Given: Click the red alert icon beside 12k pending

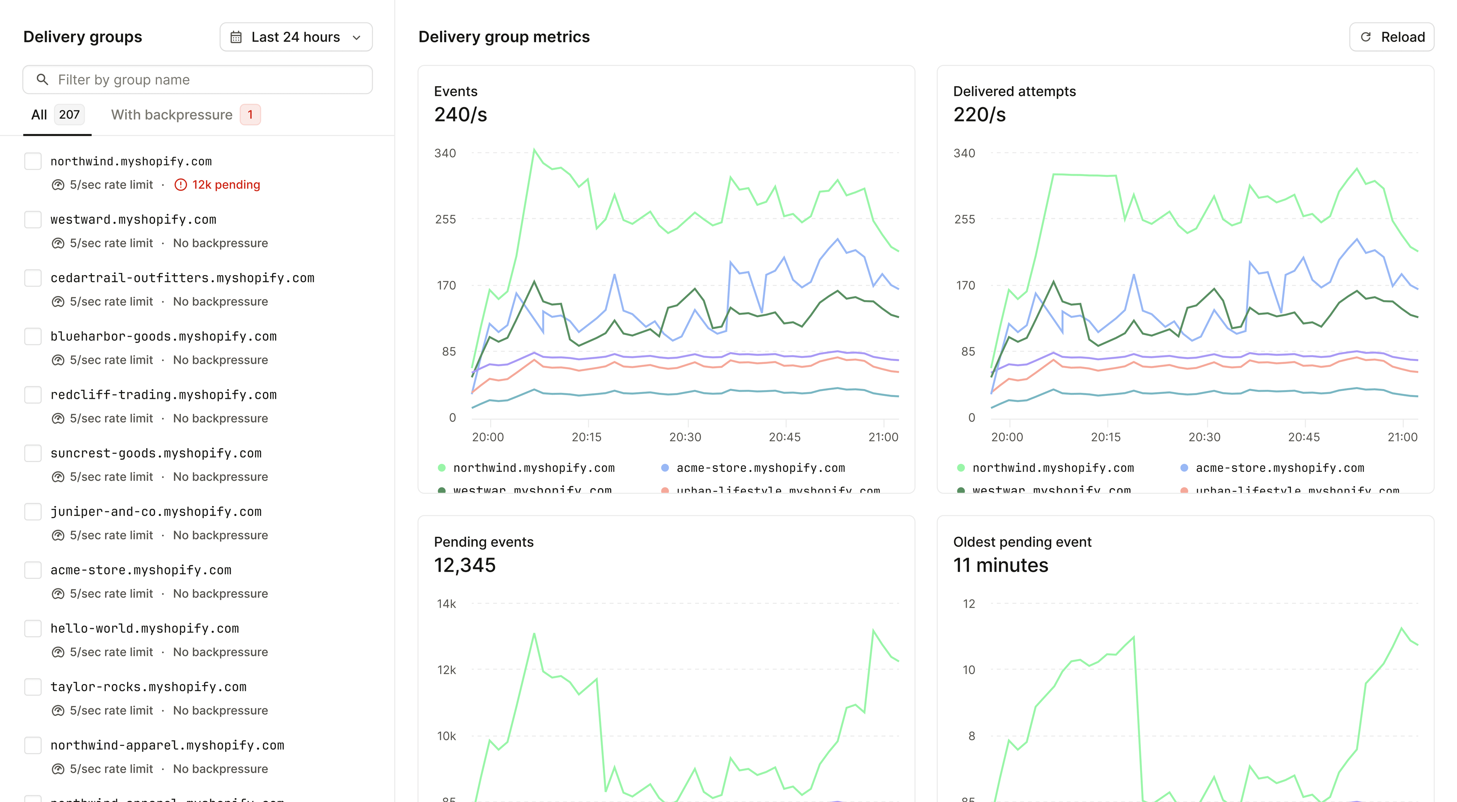Looking at the screenshot, I should pos(181,185).
